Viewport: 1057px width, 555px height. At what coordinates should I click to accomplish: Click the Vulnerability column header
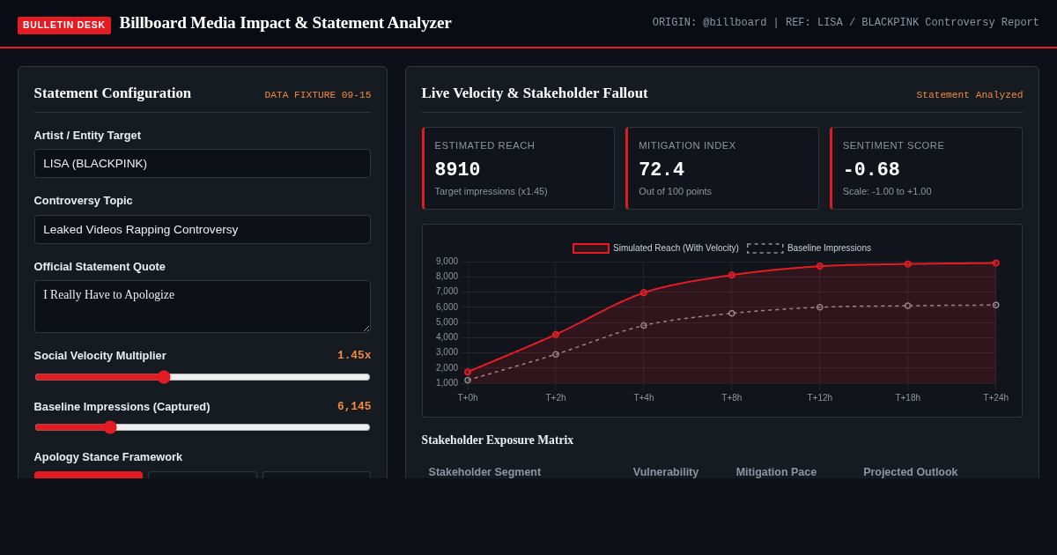666,472
